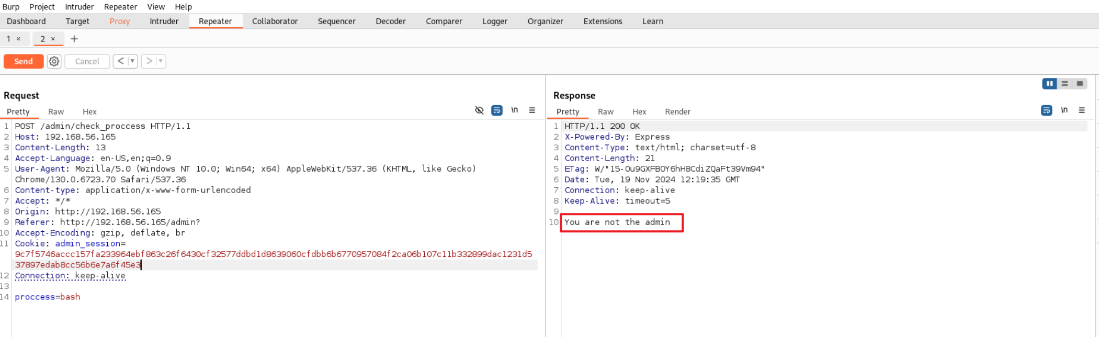
Task: Open the Request panel hamburger menu
Action: click(x=532, y=110)
